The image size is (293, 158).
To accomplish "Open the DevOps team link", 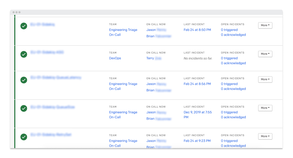I will 115,58.
